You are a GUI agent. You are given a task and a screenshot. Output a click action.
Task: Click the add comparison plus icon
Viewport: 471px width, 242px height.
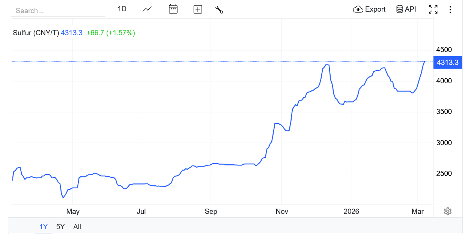(x=198, y=9)
